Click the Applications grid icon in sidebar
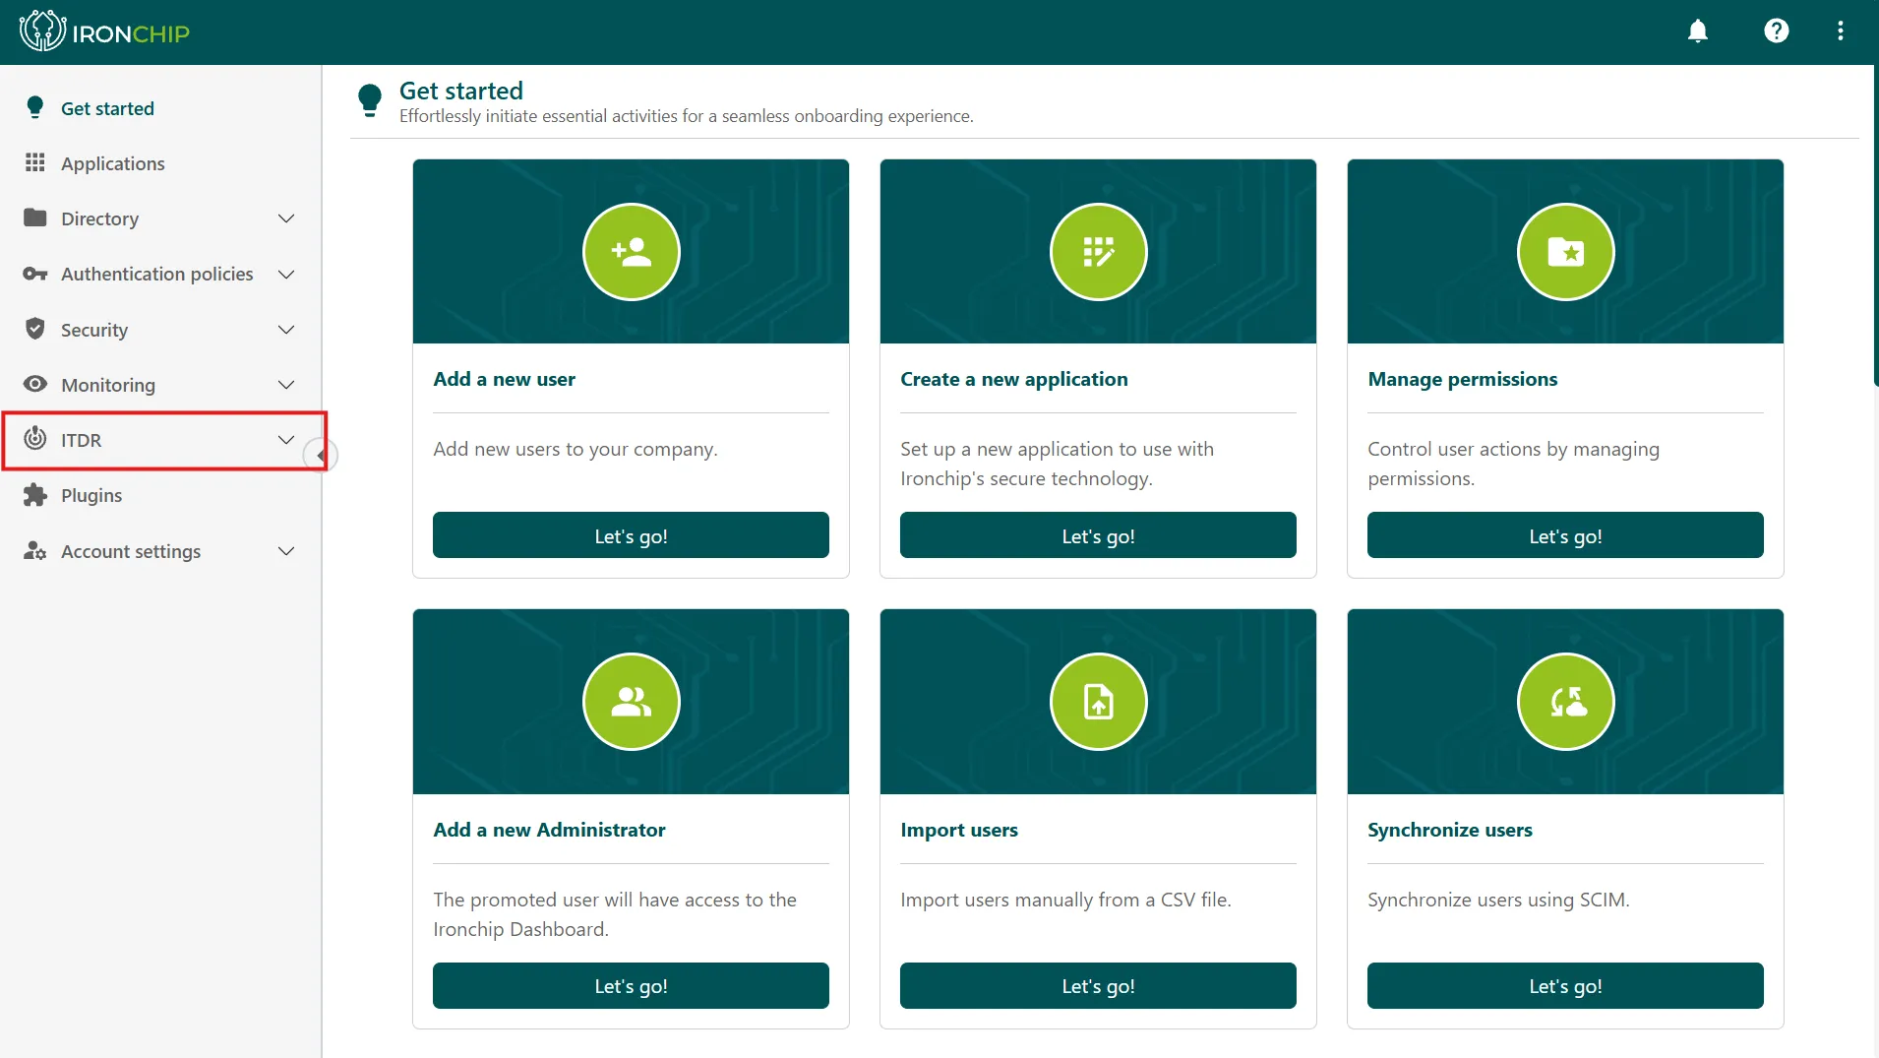This screenshot has width=1879, height=1058. 35,162
